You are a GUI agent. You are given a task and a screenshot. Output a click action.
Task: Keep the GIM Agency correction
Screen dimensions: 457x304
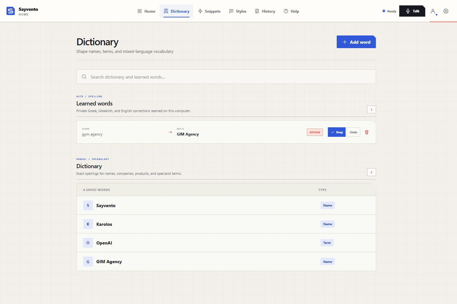(x=337, y=132)
